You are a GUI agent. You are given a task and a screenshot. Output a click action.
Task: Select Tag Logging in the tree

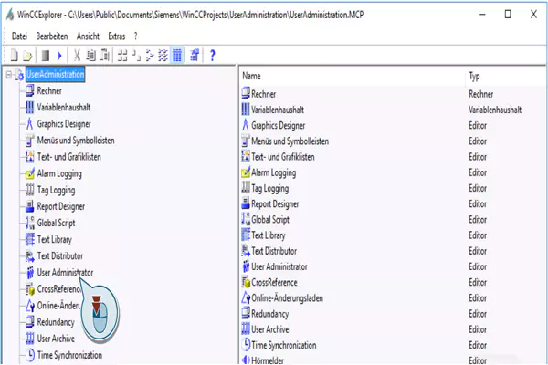57,190
